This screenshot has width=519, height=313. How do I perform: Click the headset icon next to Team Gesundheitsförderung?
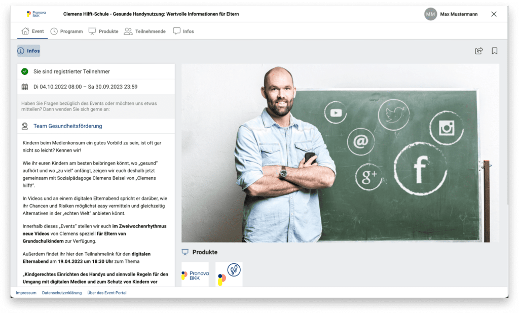point(24,126)
